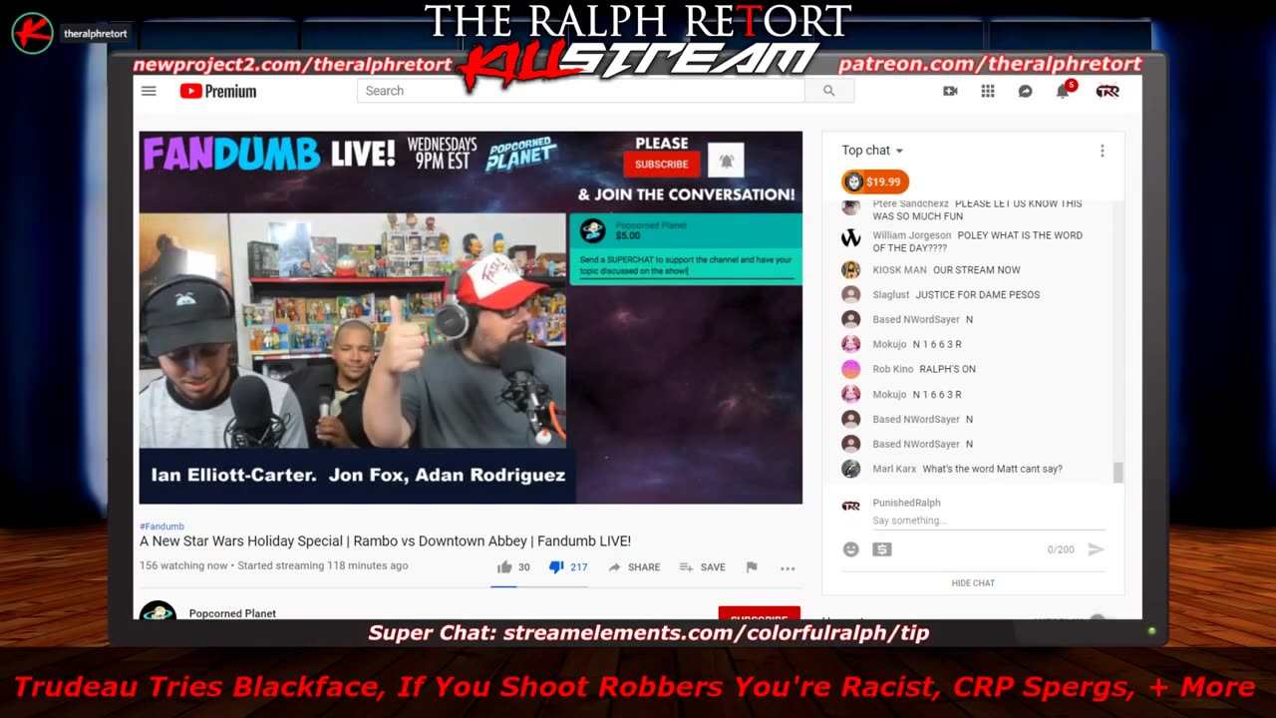The image size is (1276, 718).
Task: Click '156 watching now' text
Action: 183,565
